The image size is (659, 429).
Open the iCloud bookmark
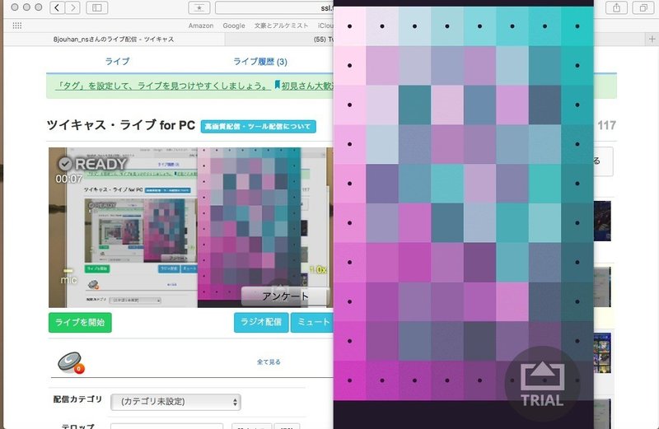tap(325, 26)
